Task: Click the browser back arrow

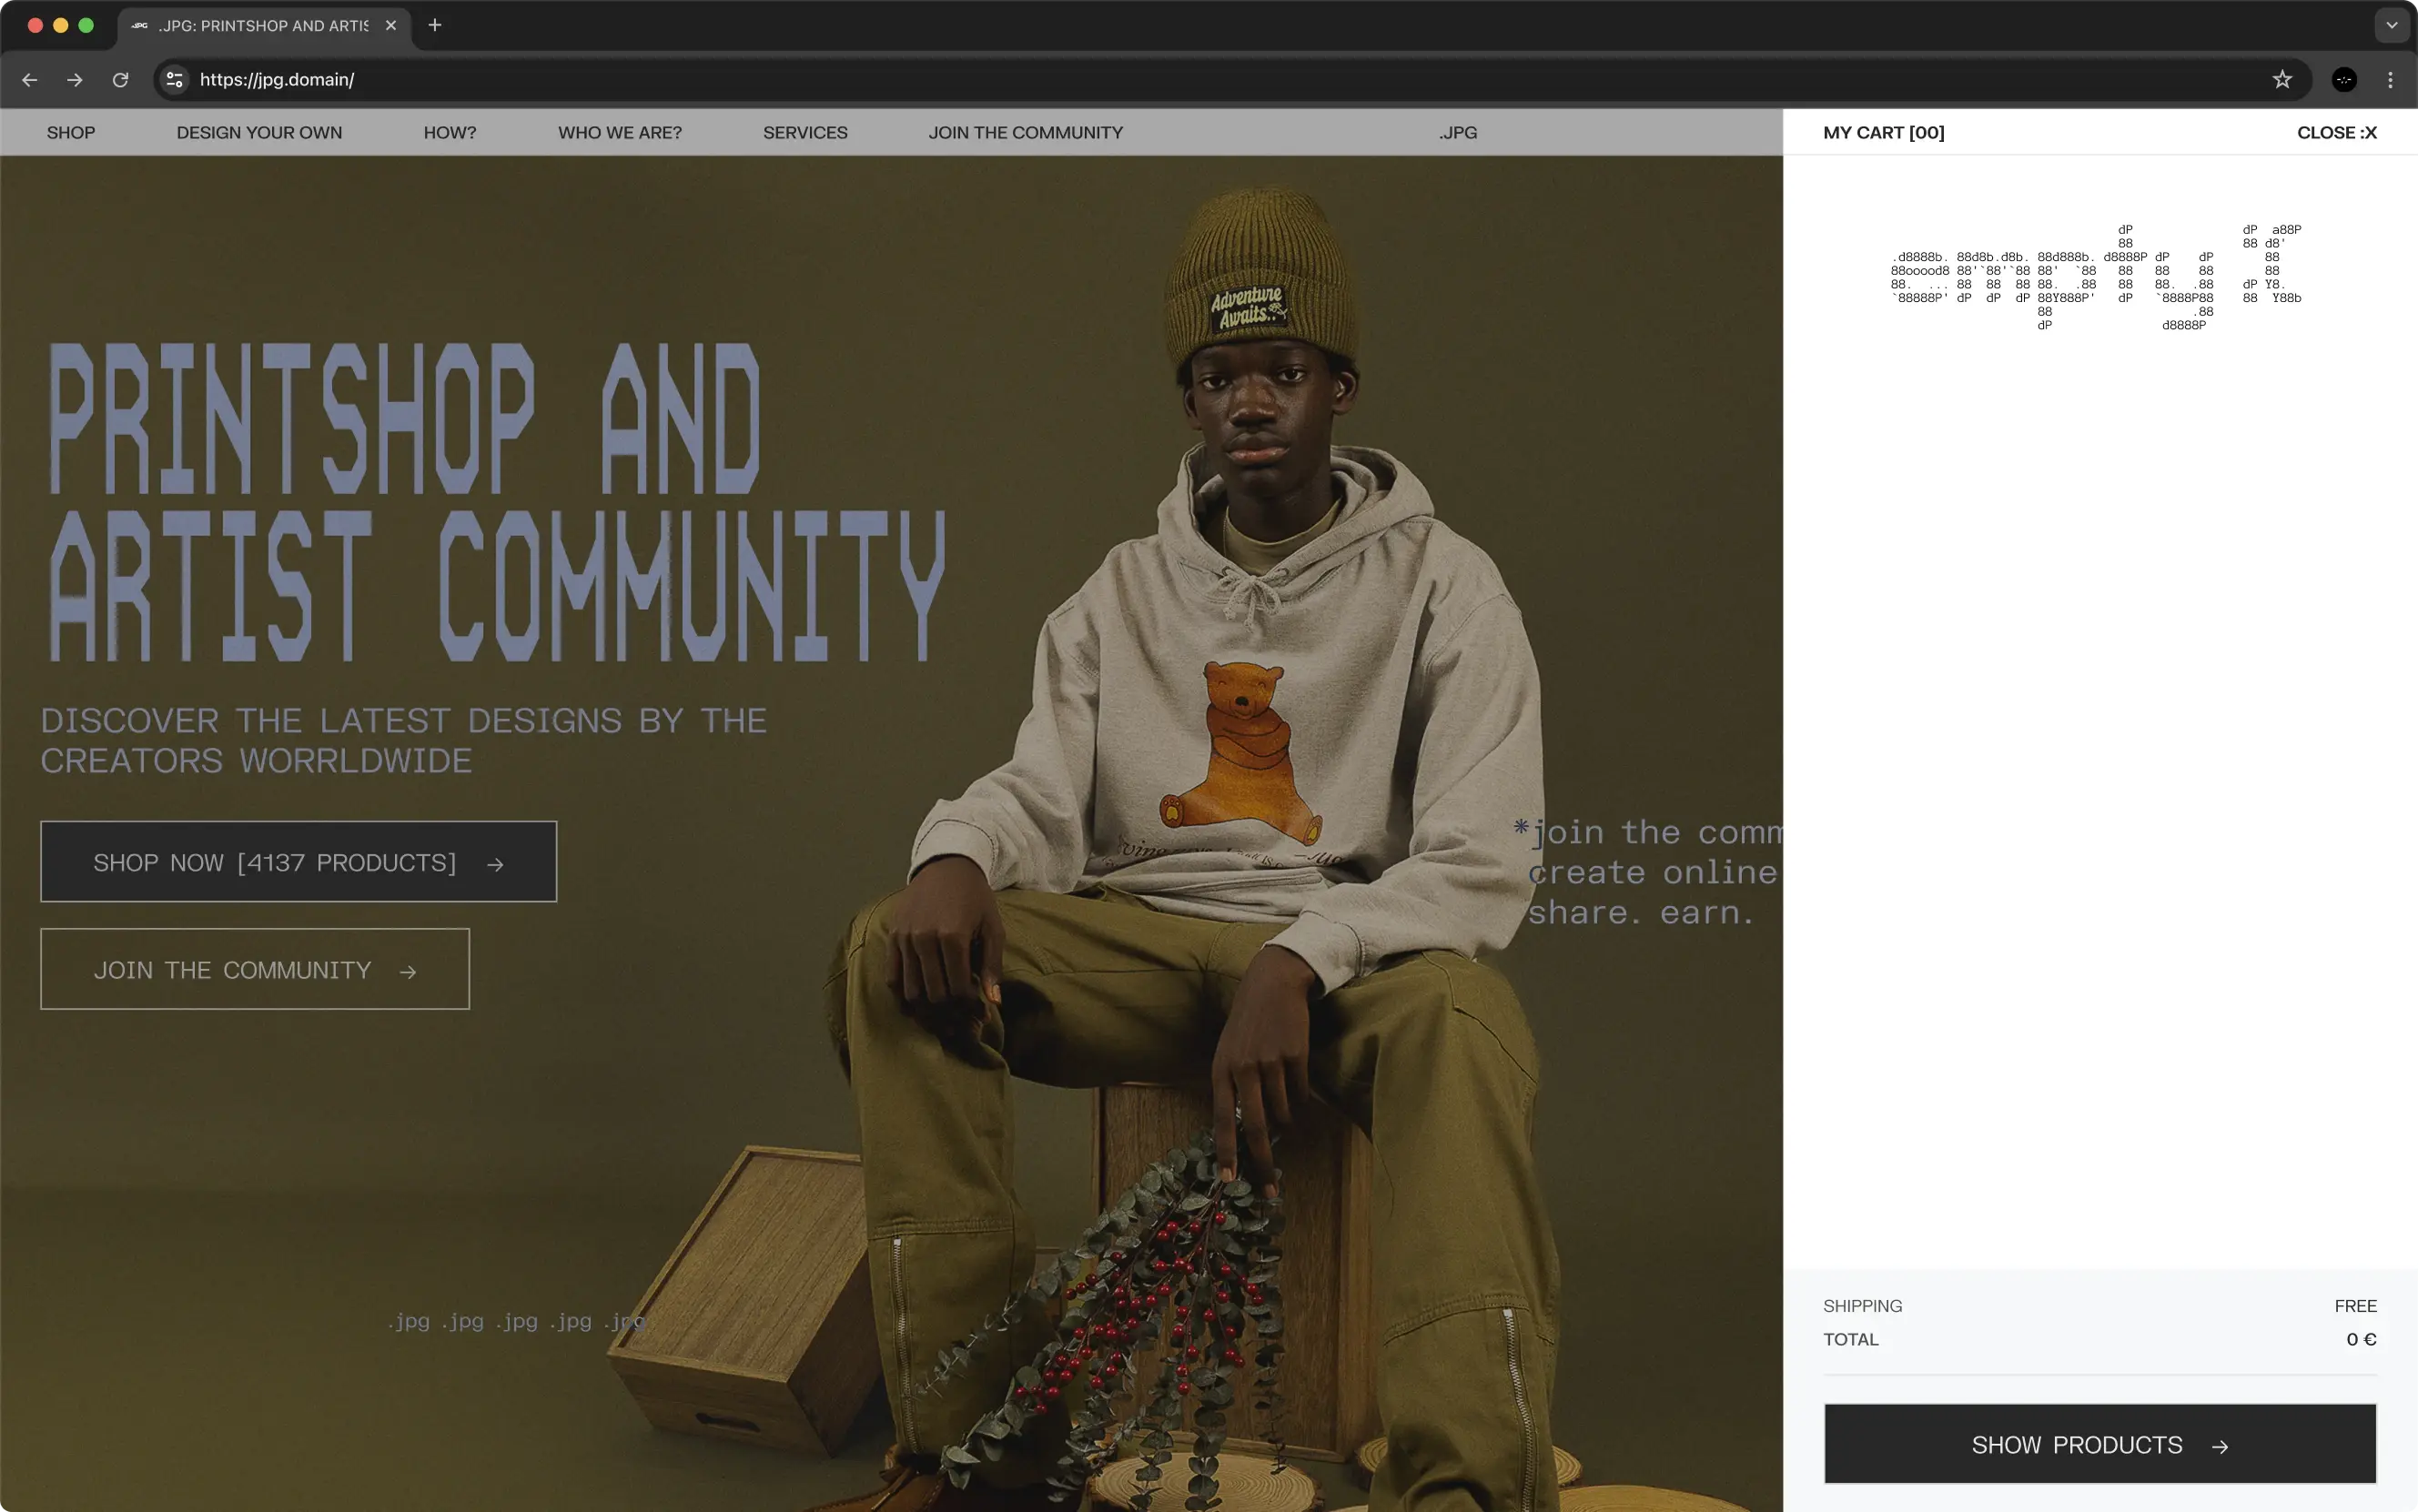Action: point(30,80)
